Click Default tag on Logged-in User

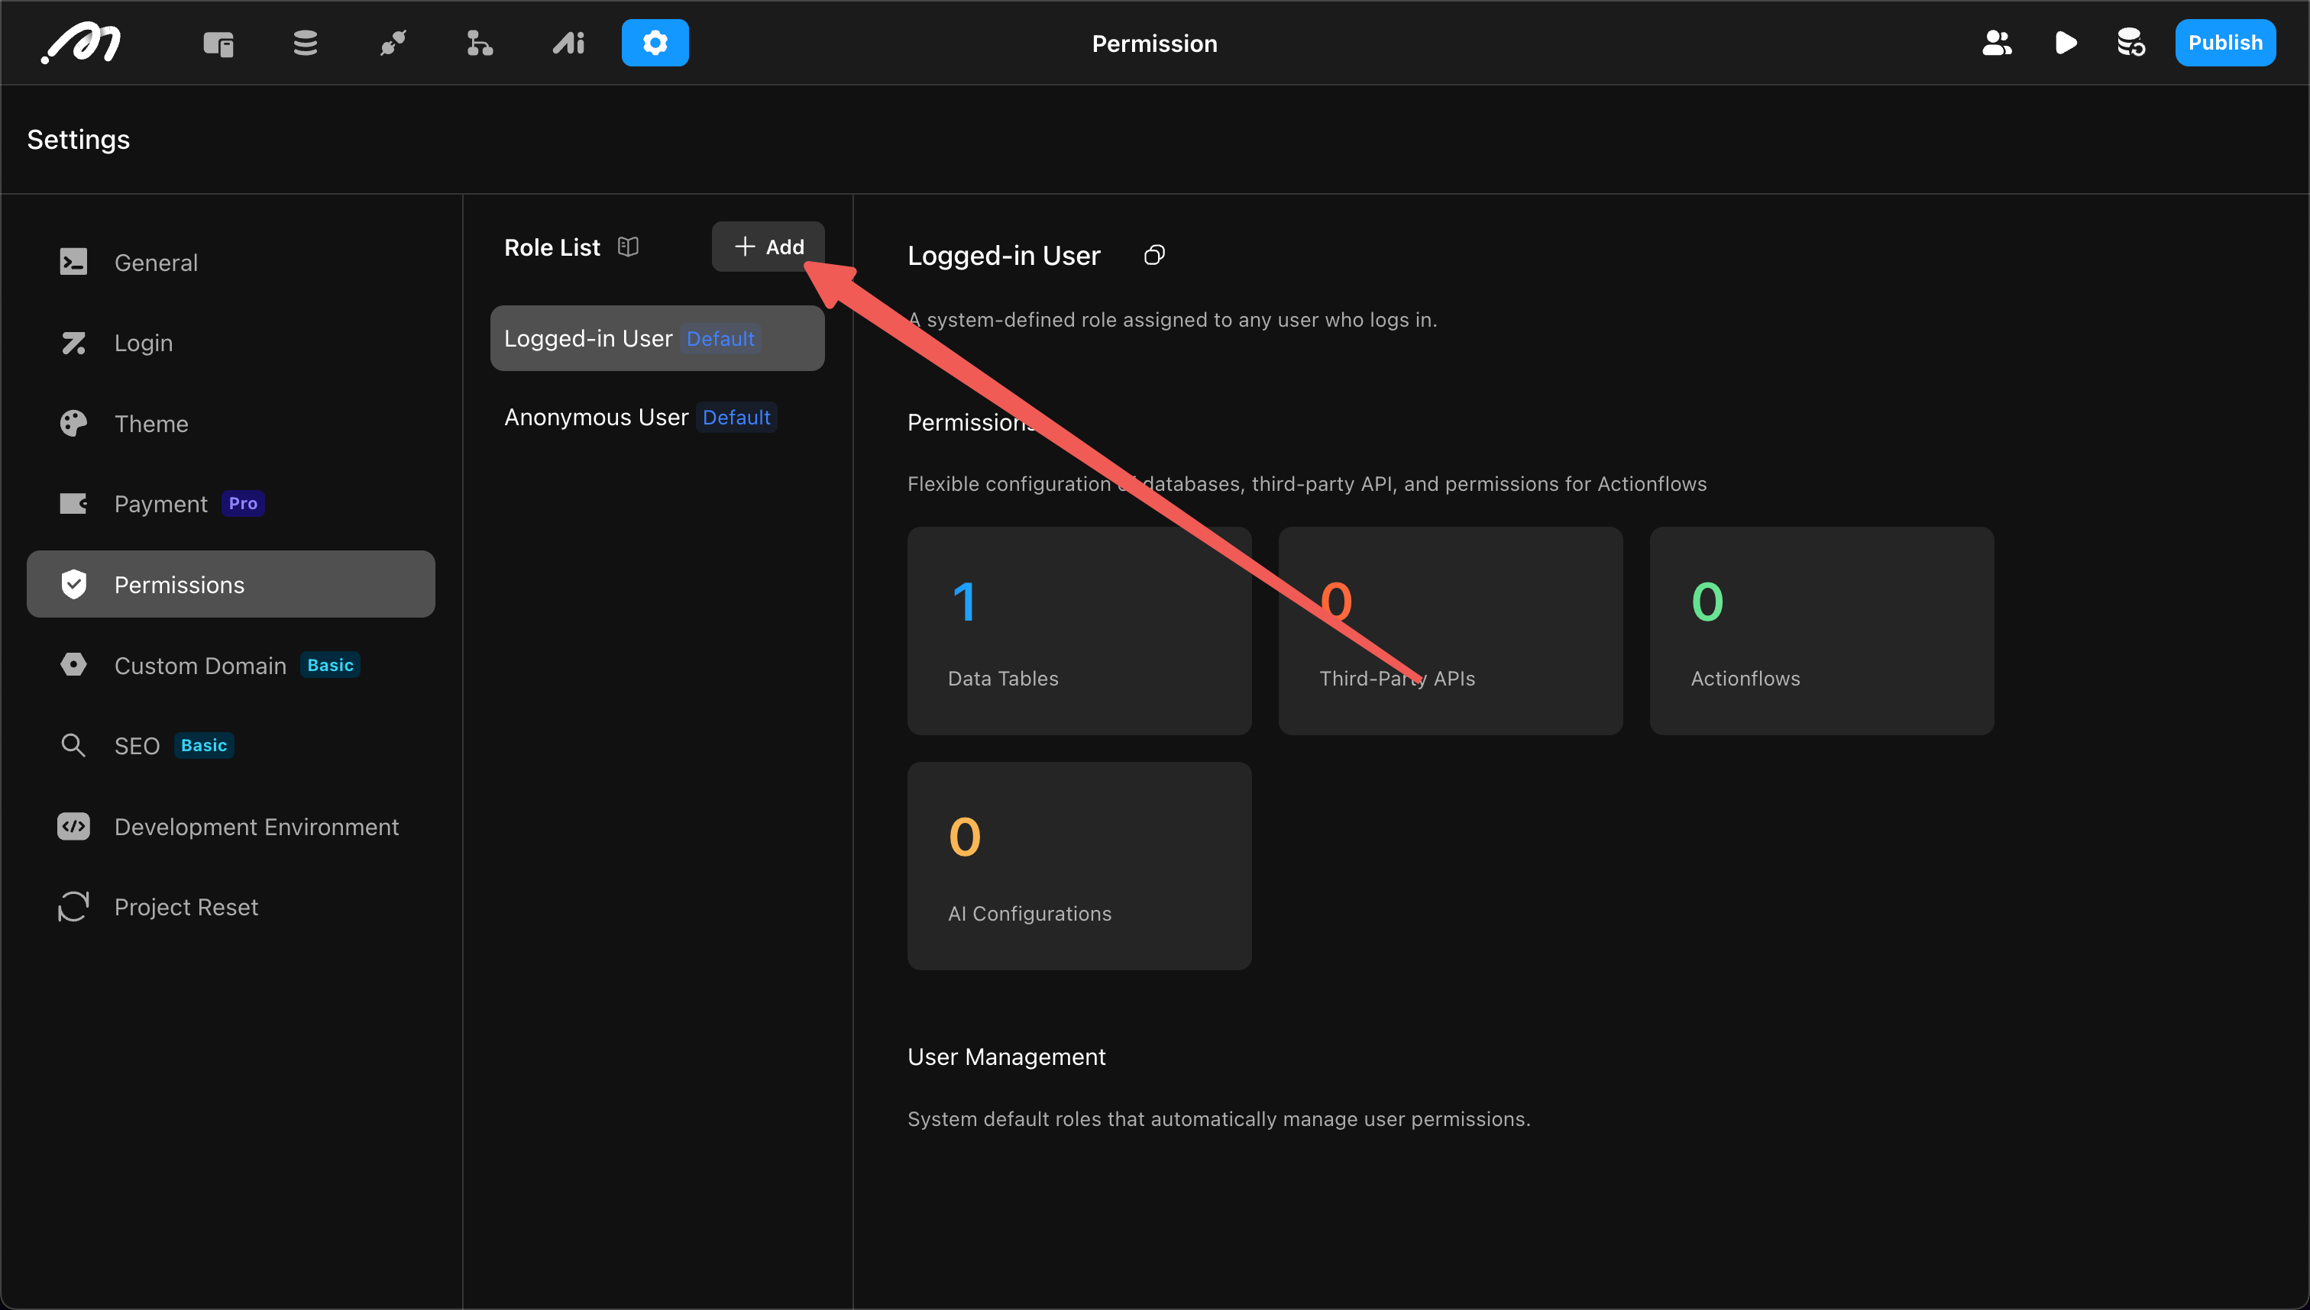720,338
